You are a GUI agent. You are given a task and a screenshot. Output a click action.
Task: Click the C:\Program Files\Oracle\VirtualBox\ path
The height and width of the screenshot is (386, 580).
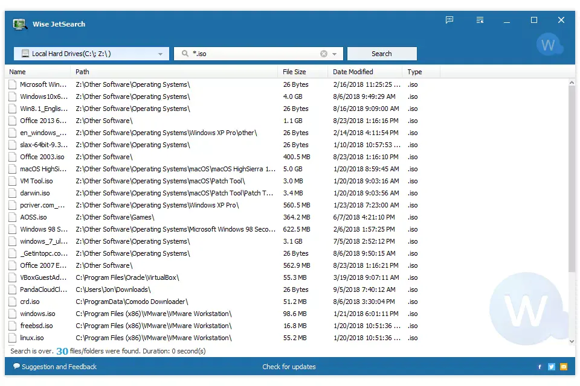[x=127, y=278]
